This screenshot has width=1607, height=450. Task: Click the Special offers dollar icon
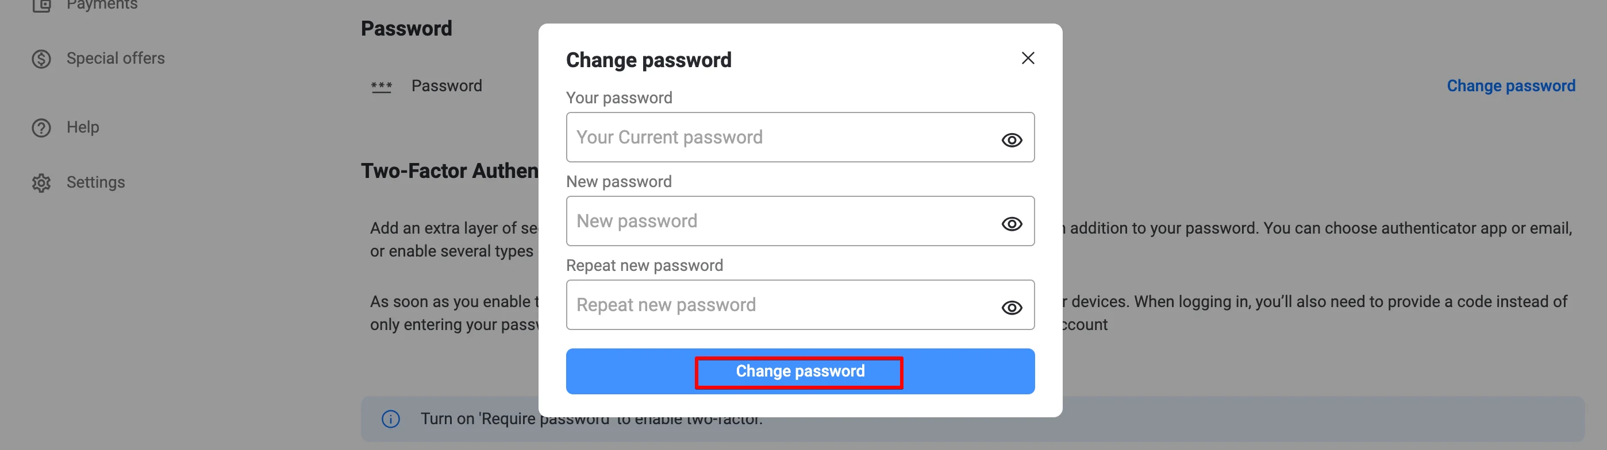41,59
